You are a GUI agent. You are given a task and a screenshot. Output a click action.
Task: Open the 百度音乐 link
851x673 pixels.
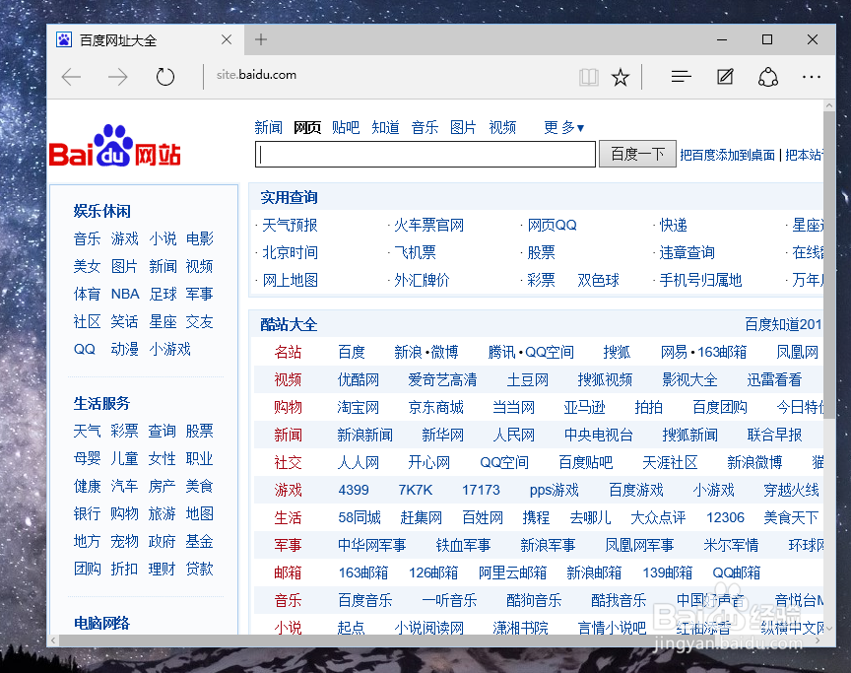click(364, 601)
